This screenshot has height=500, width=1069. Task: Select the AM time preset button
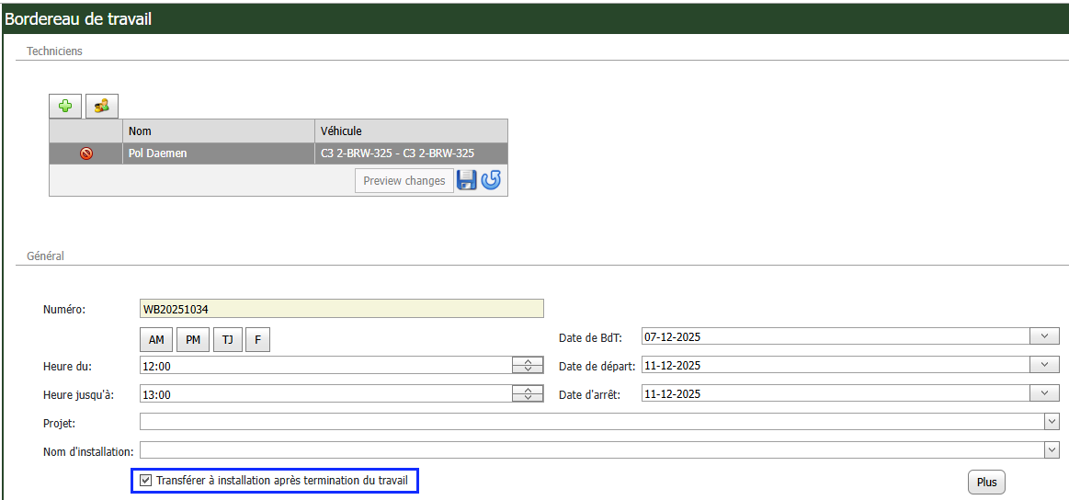[156, 339]
